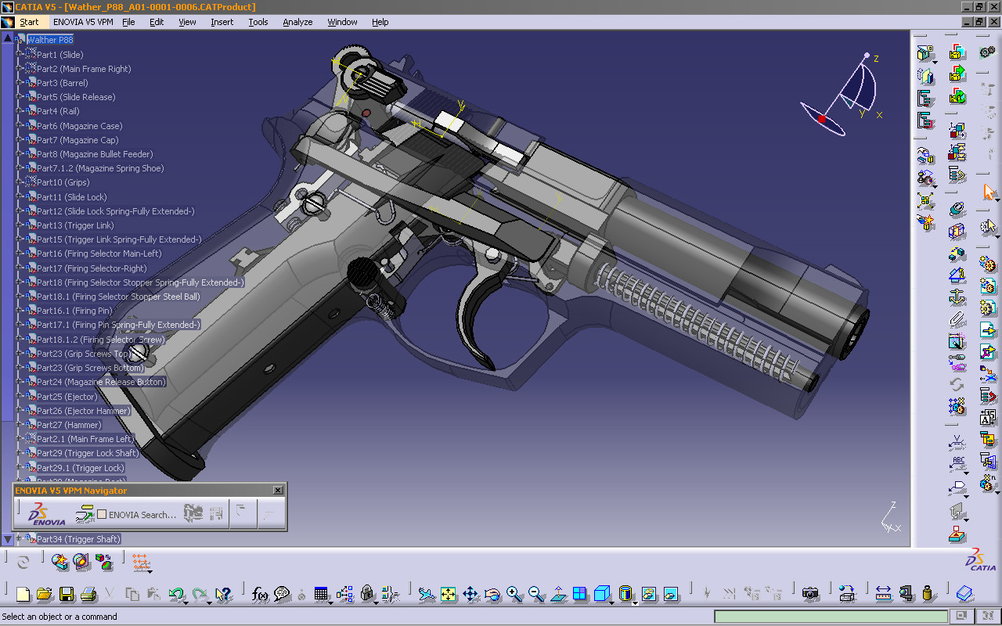Image resolution: width=1002 pixels, height=626 pixels.
Task: Click the Measure Between ruler icon
Action: tap(884, 595)
